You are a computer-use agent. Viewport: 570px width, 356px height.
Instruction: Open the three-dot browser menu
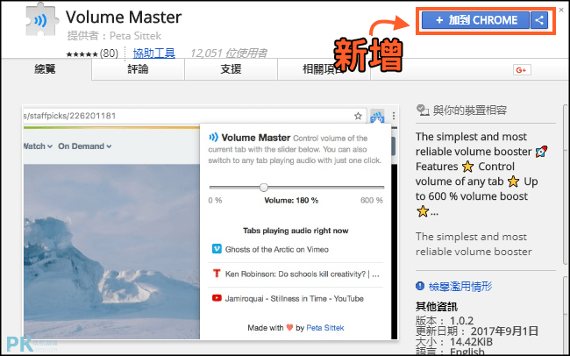pos(394,116)
